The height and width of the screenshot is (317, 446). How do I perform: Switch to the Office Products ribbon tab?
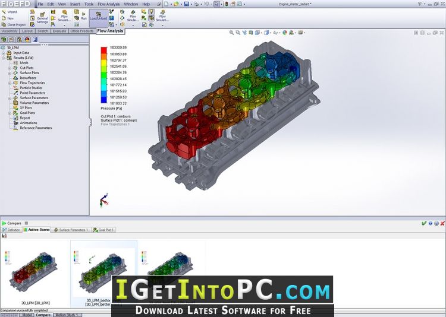pos(82,31)
